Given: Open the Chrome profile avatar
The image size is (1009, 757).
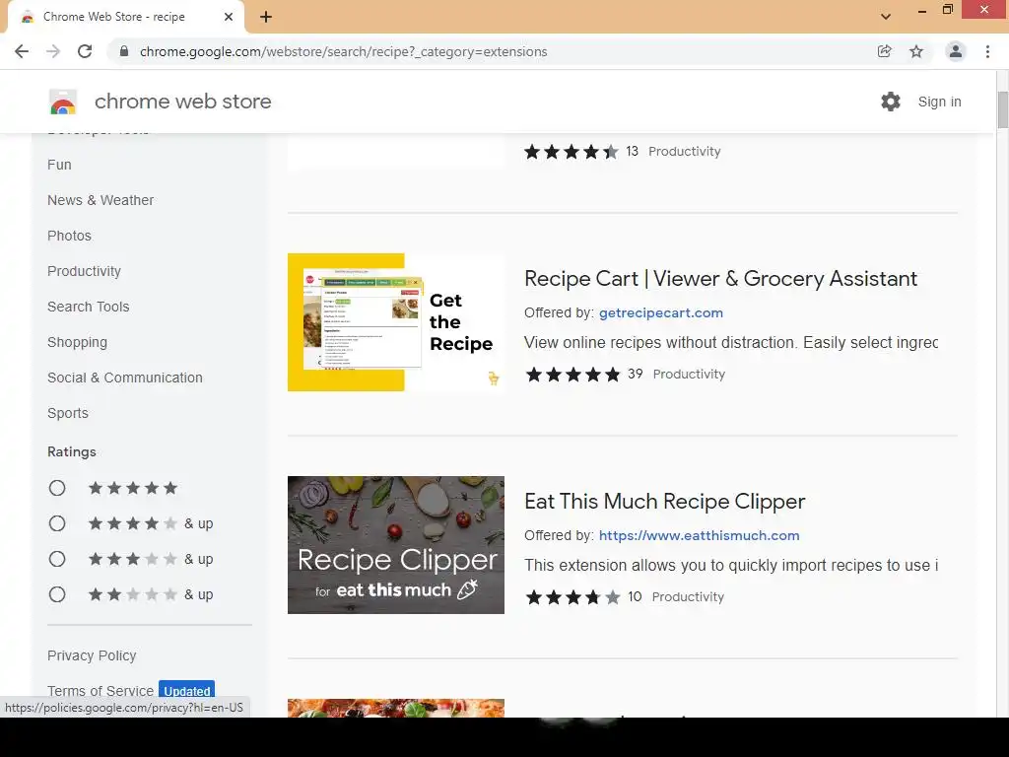Looking at the screenshot, I should pyautogui.click(x=956, y=51).
